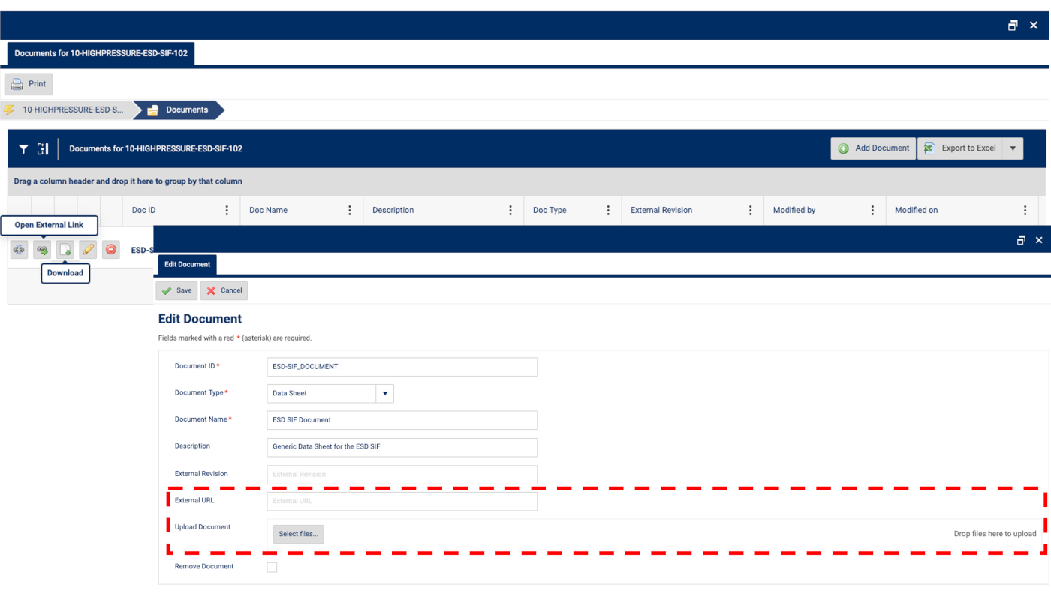This screenshot has height=600, width=1051.
Task: Delete the document with the red minus icon
Action: tap(111, 250)
